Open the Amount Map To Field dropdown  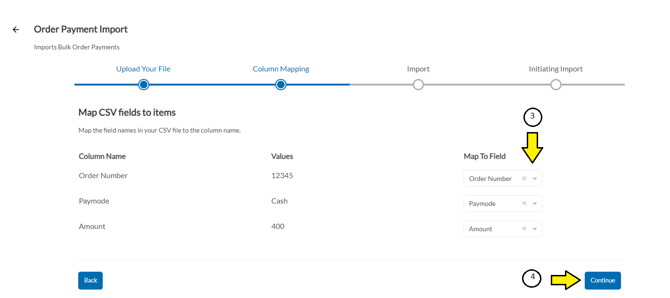point(535,228)
